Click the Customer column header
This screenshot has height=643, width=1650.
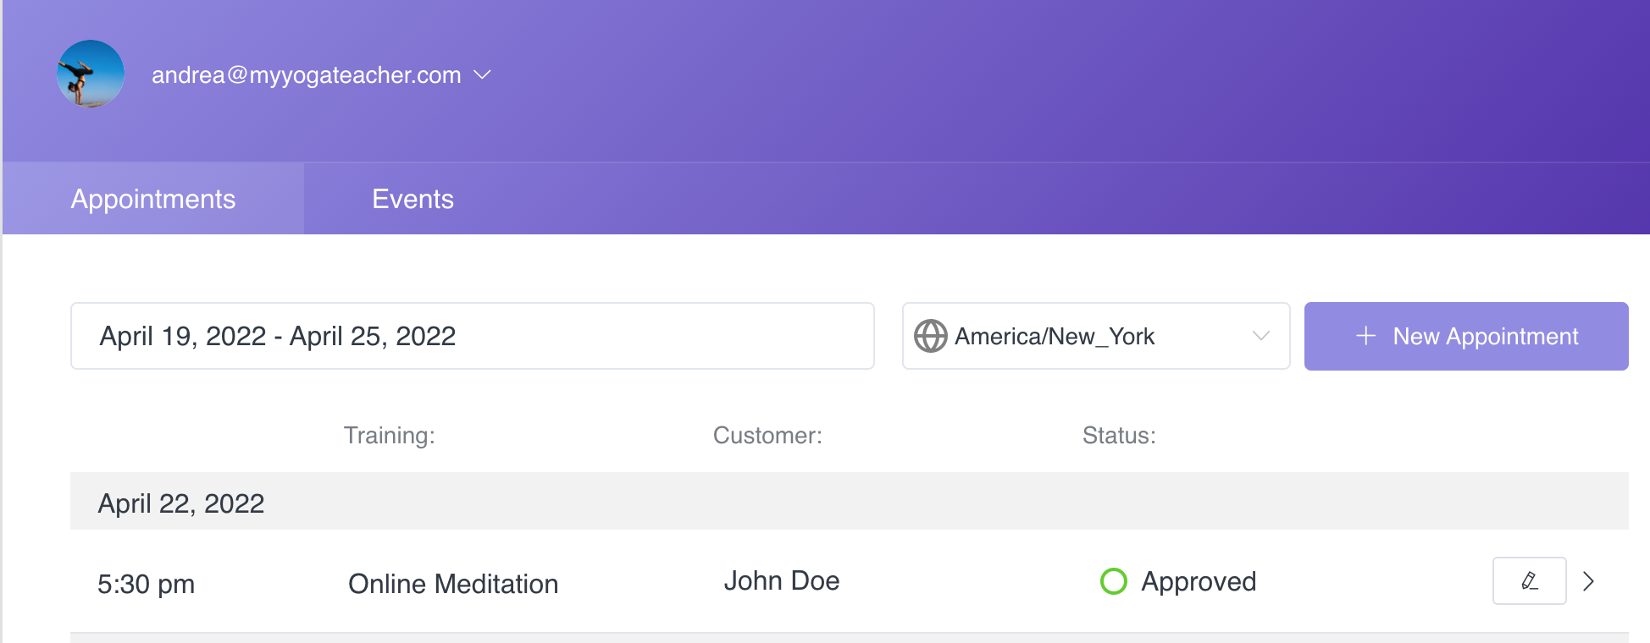click(x=767, y=435)
